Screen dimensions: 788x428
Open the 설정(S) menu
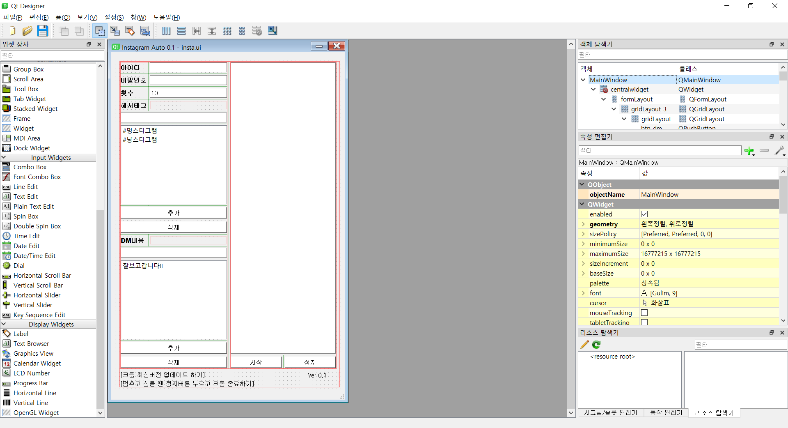coord(114,17)
